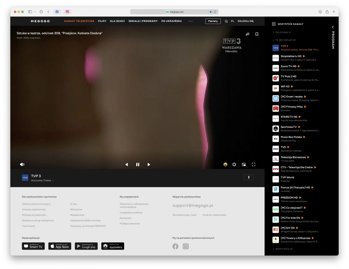This screenshot has width=349, height=269.
Task: Expand the ROZRYWKA 20 group
Action: click(x=283, y=249)
